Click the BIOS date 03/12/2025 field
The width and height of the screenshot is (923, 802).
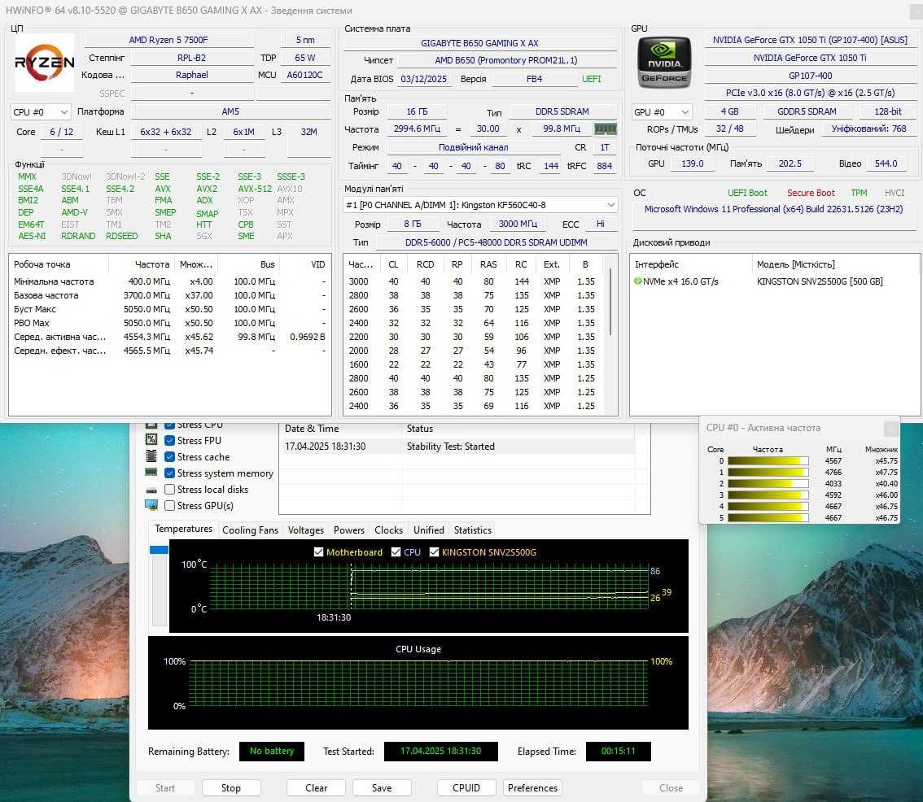424,79
